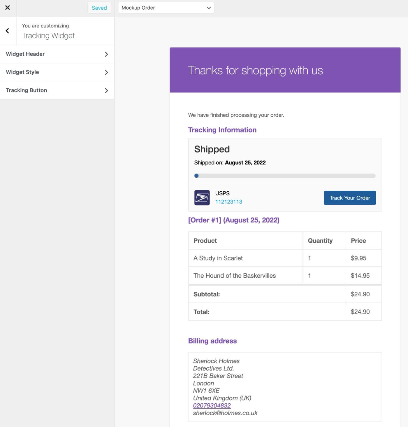Open the Widget Style section
This screenshot has height=427, width=408.
(x=57, y=72)
